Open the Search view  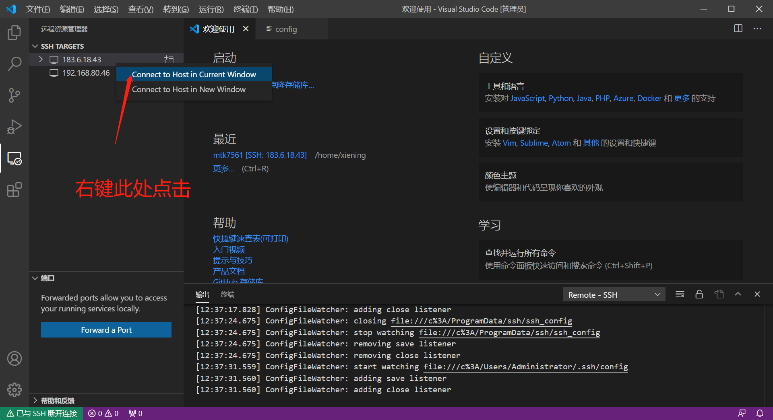click(14, 64)
